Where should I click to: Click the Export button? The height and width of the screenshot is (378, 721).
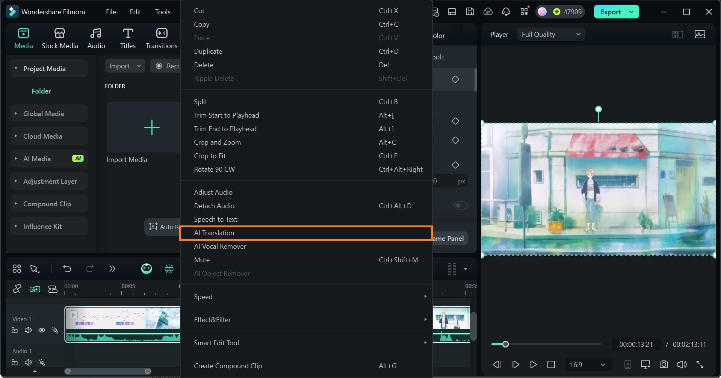point(611,12)
